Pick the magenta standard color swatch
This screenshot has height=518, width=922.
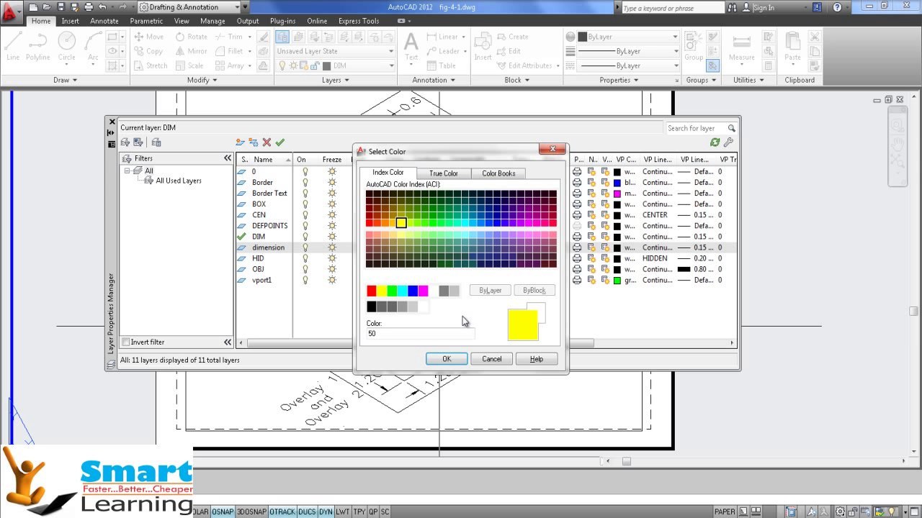(x=423, y=291)
